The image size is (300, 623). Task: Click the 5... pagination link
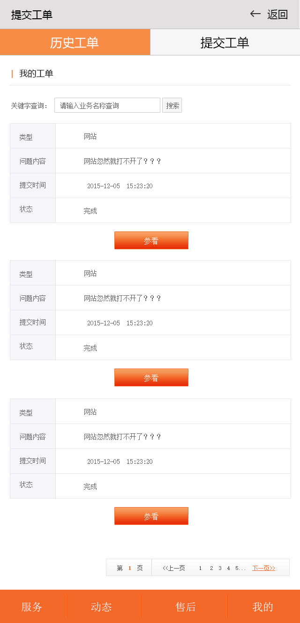(x=240, y=568)
